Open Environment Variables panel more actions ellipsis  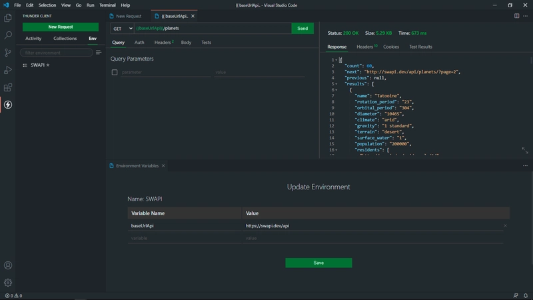point(526,165)
